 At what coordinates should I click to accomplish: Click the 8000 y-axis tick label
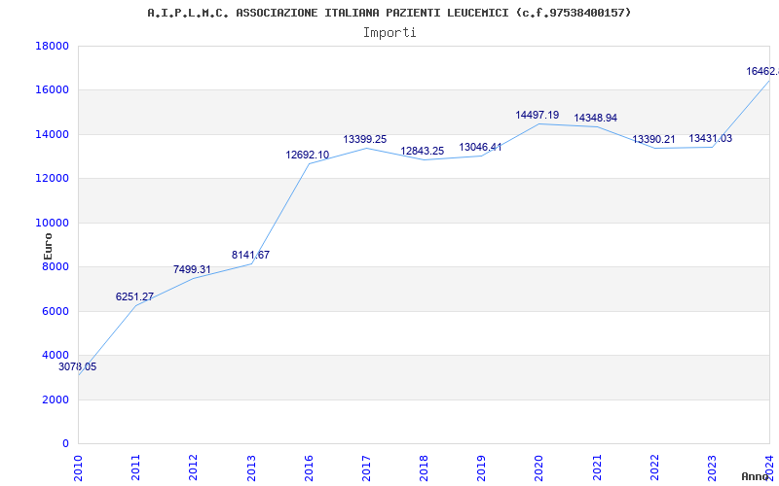(55, 266)
